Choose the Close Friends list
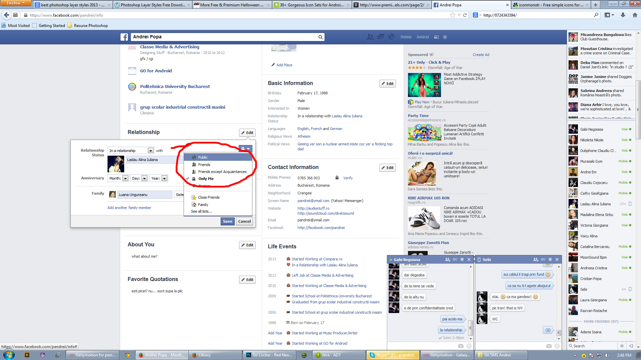 (x=218, y=197)
